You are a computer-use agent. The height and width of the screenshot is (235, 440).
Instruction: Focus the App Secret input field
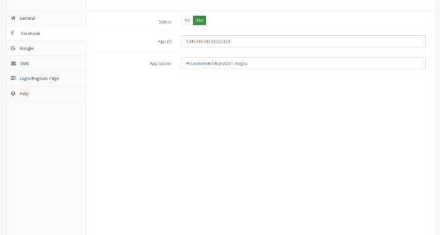(x=303, y=63)
